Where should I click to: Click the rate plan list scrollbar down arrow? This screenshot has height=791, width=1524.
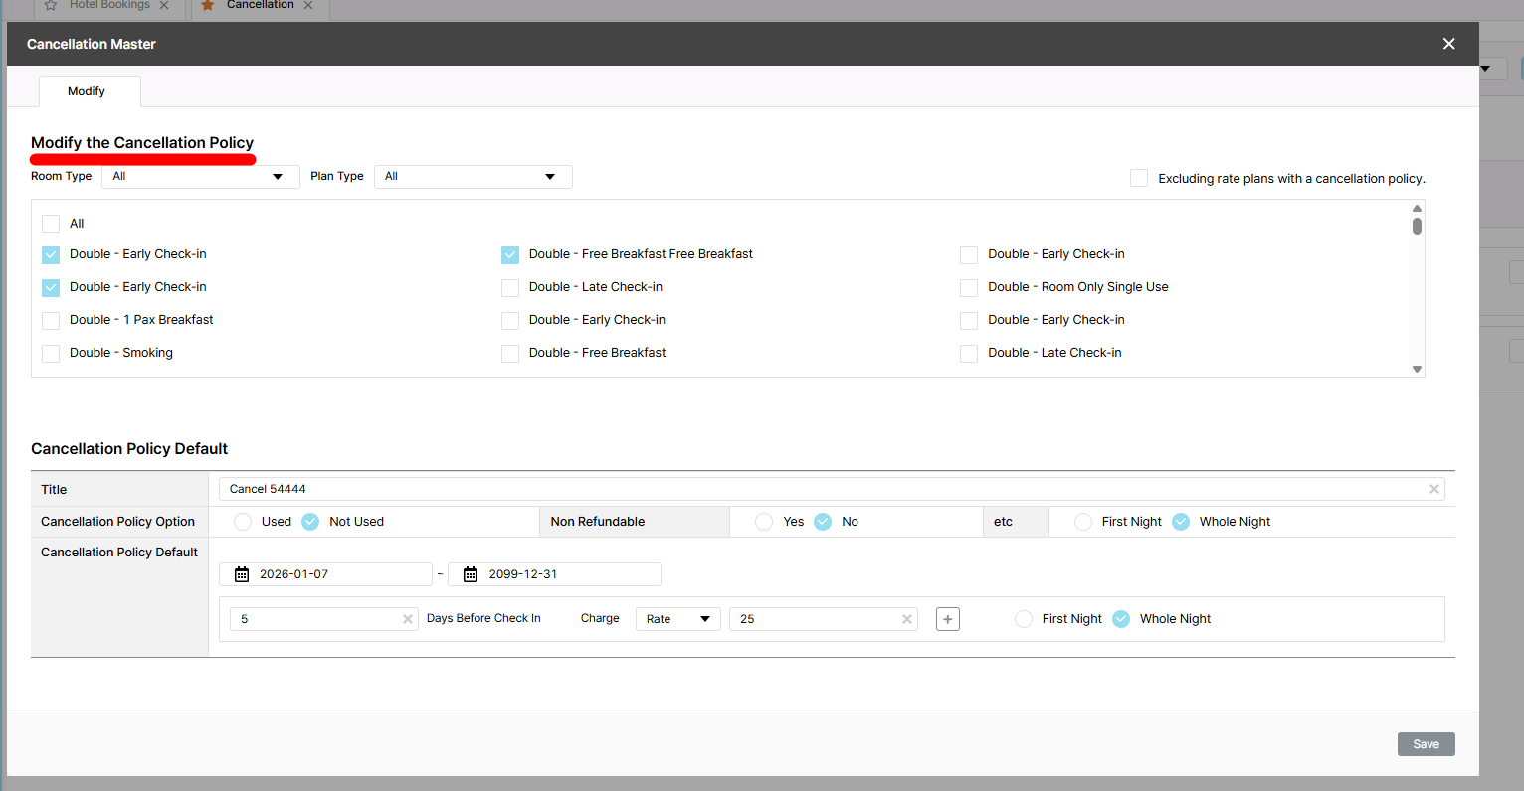(1417, 369)
